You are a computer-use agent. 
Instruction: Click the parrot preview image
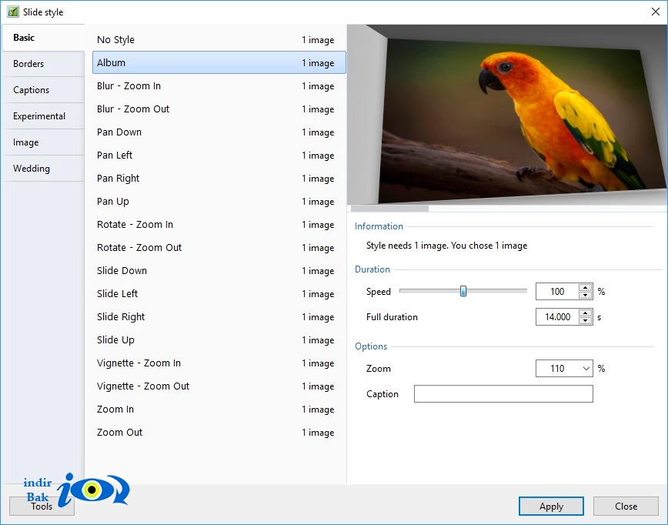pyautogui.click(x=507, y=115)
